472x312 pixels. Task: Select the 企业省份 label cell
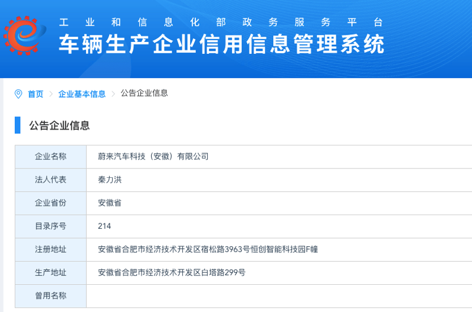tap(51, 203)
